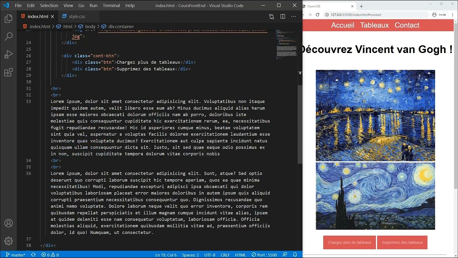Close the index.html editor tab
This screenshot has width=458, height=258.
52,16
